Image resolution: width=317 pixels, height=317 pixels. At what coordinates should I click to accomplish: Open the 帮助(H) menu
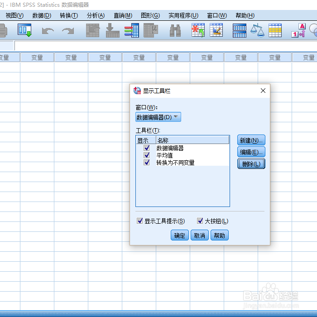click(245, 15)
